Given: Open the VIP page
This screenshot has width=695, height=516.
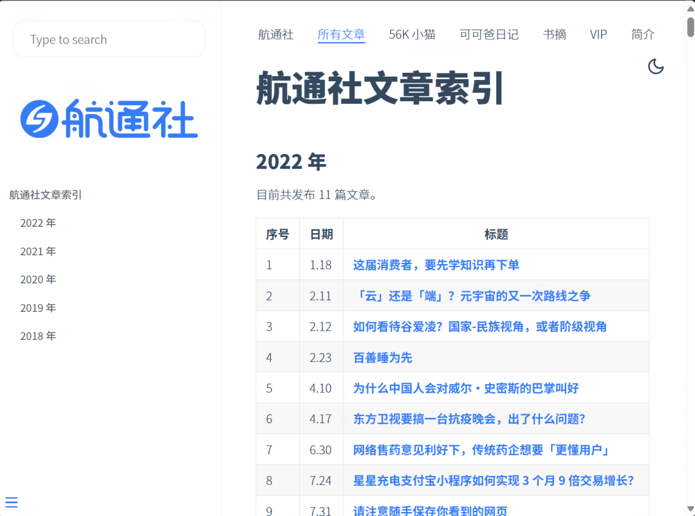Looking at the screenshot, I should [598, 35].
